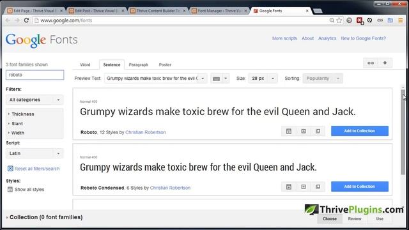Open the red asterisk extension icon

360,20
